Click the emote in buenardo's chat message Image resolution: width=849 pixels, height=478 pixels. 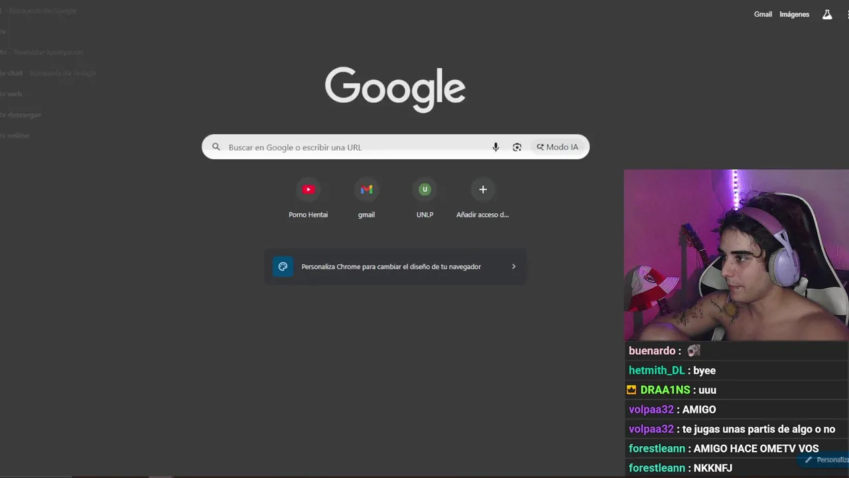click(694, 351)
